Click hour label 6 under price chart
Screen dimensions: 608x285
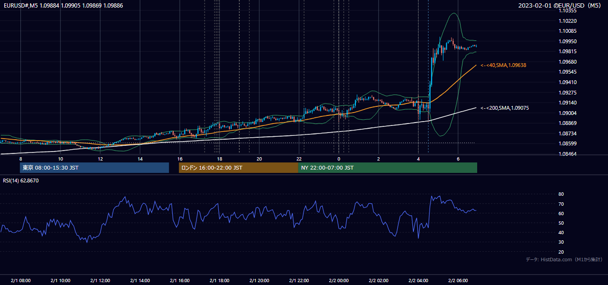pos(458,159)
